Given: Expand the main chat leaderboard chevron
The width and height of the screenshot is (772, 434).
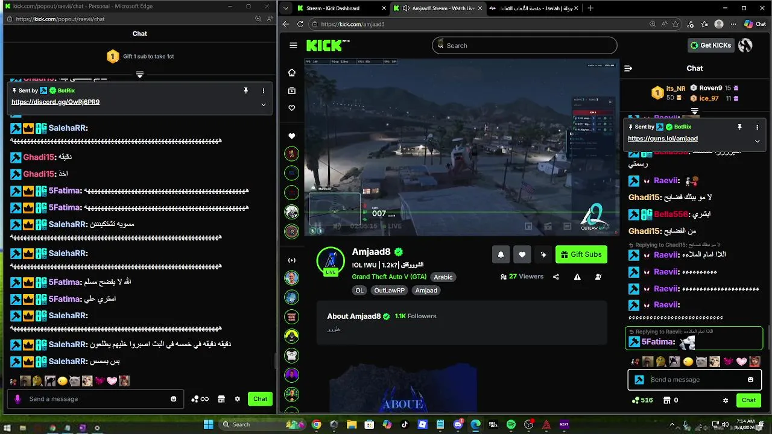Looking at the screenshot, I should (x=695, y=111).
